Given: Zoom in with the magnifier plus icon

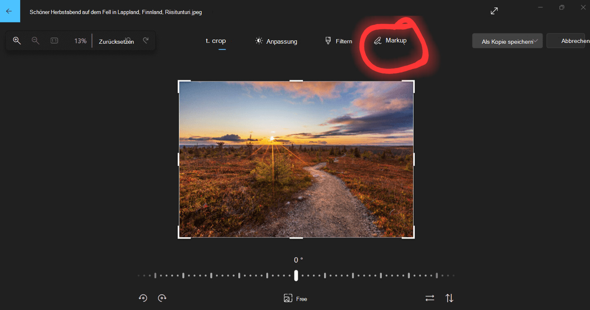Looking at the screenshot, I should [x=17, y=40].
